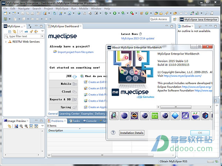Open the web browser globe icon
This screenshot has width=222, height=166.
pos(79,13)
